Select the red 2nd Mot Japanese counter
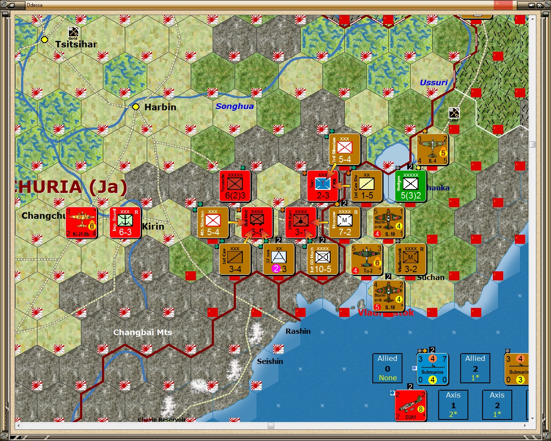 (x=257, y=223)
